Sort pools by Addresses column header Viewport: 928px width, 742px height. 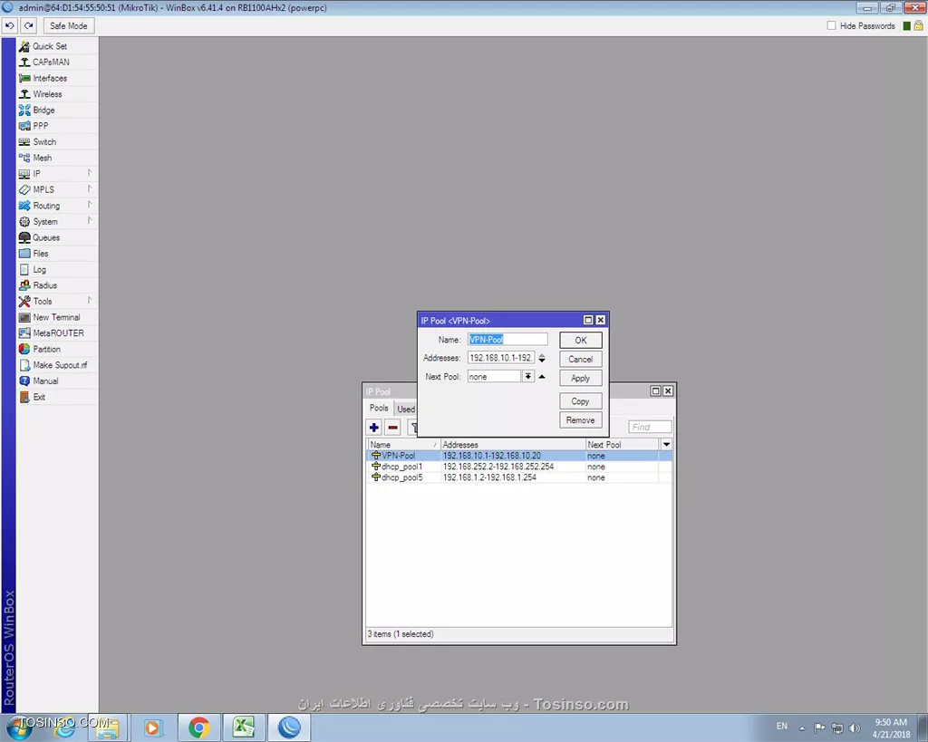[513, 444]
